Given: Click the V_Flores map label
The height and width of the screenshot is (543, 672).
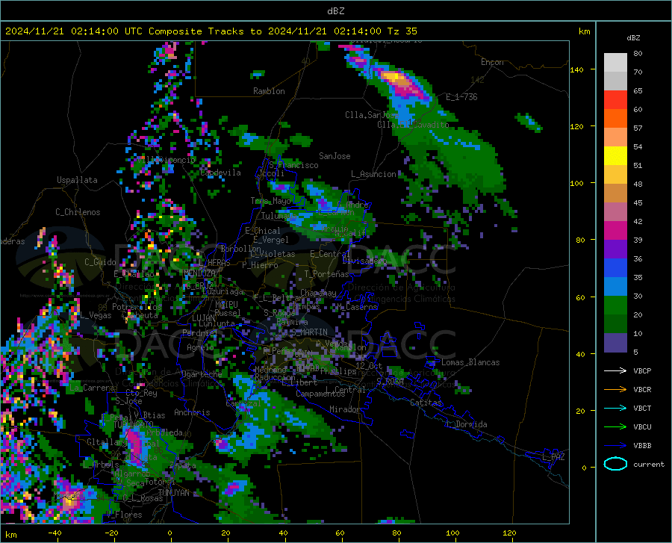Looking at the screenshot, I should 124,515.
